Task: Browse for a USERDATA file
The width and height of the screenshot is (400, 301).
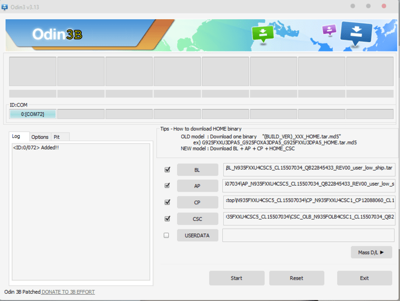Action: [197, 235]
